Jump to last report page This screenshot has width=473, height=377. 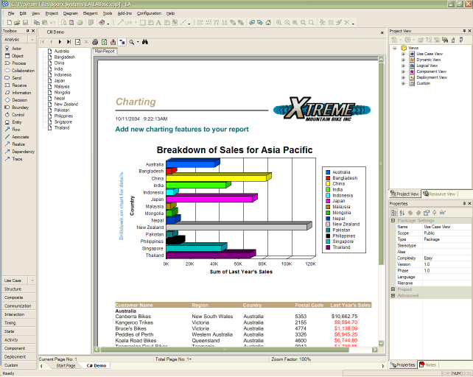[69, 42]
